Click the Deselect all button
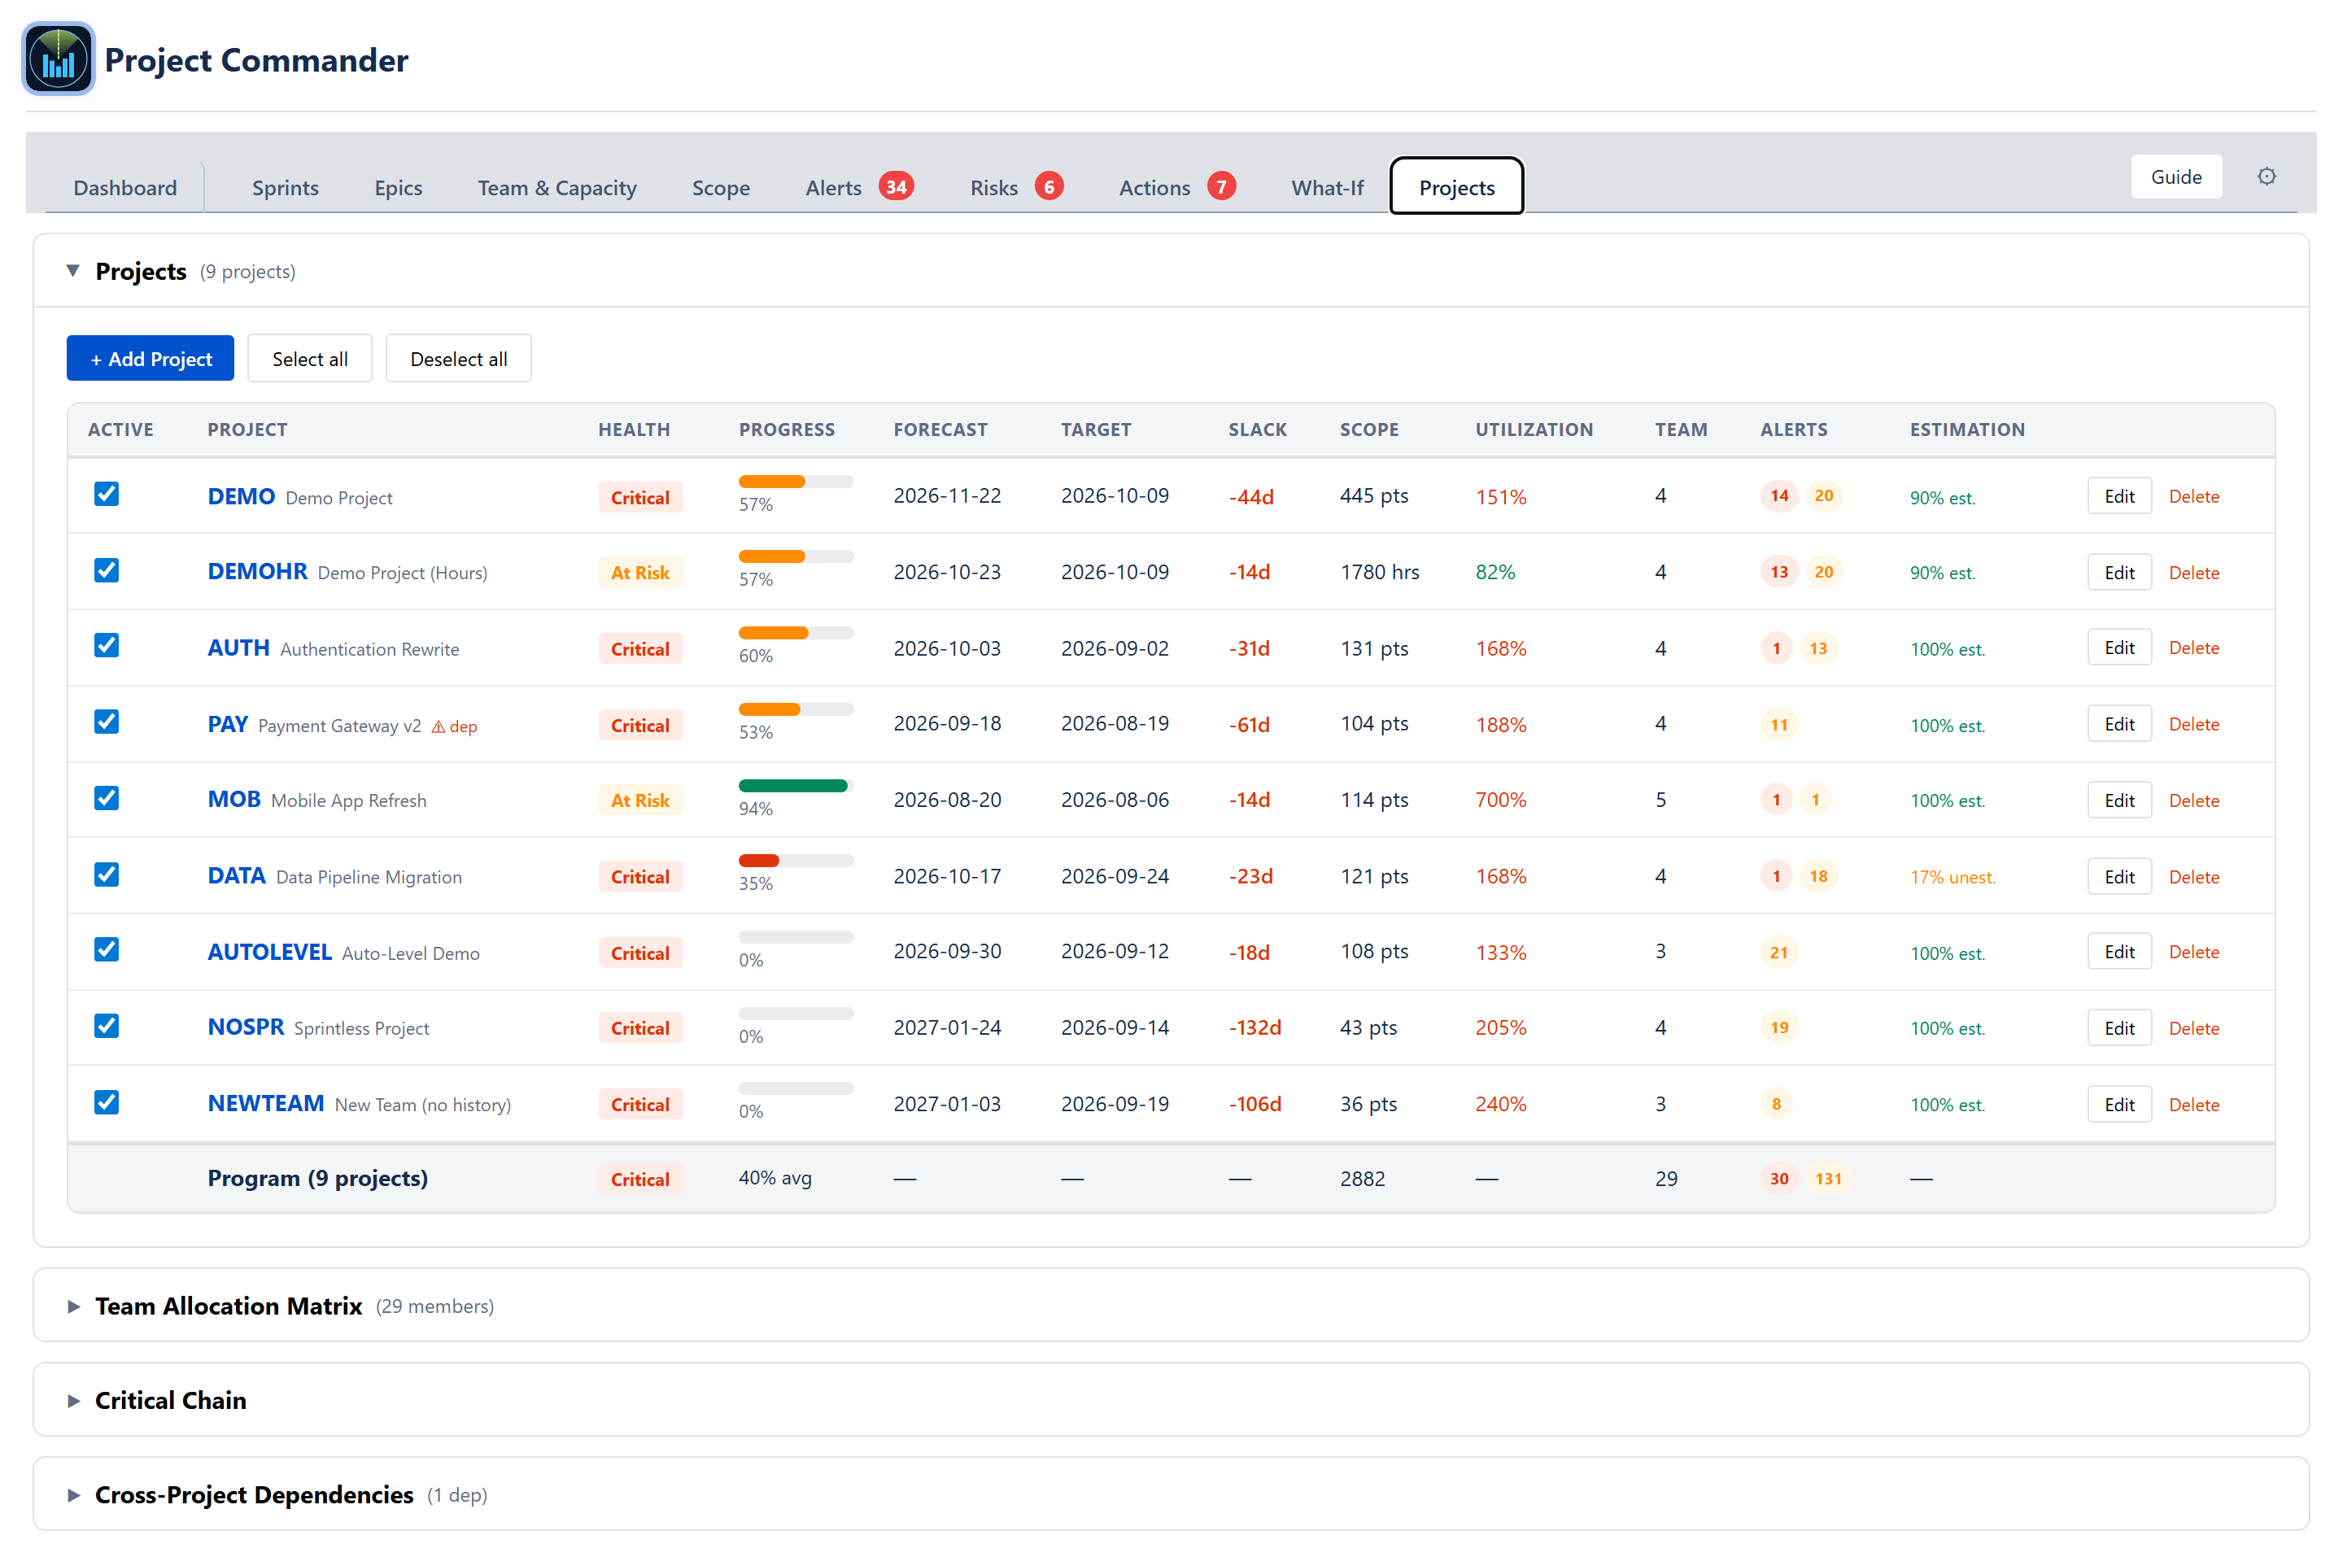2343x1557 pixels. coord(459,359)
